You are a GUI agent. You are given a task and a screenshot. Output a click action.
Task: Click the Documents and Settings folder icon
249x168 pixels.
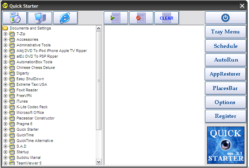pyautogui.click(x=5, y=28)
